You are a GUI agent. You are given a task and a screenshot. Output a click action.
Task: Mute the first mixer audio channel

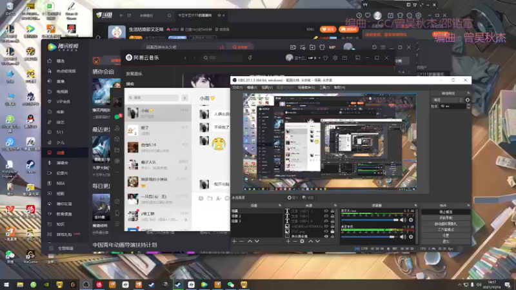click(402, 220)
